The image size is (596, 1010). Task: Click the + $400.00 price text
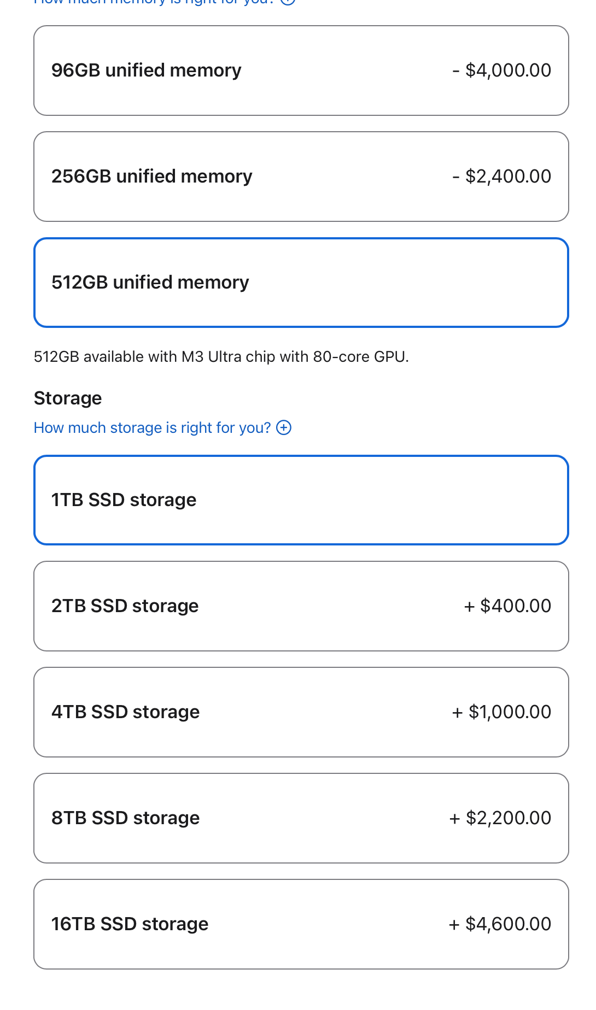(x=507, y=606)
